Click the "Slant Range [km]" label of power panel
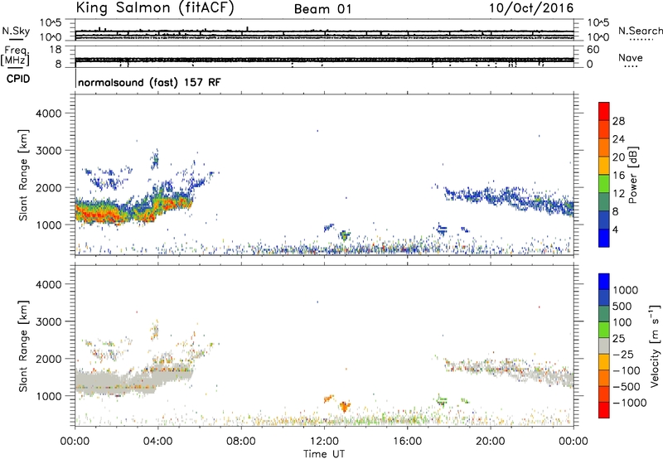 [x=23, y=175]
